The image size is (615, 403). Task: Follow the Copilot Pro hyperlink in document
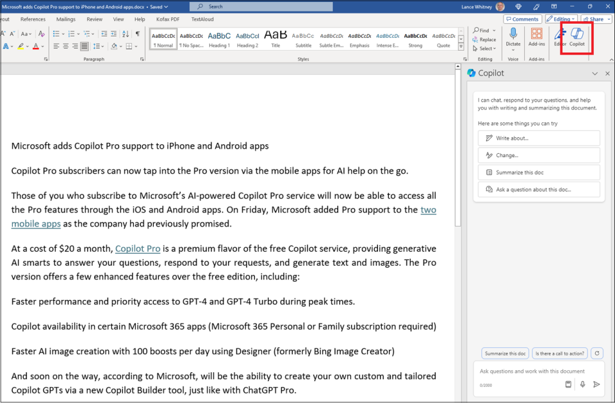(x=137, y=249)
